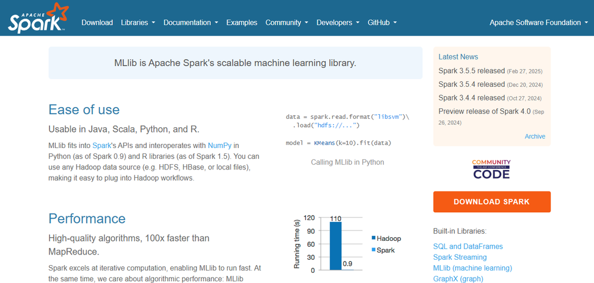Expand the Community dropdown menu
594x283 pixels.
point(287,23)
